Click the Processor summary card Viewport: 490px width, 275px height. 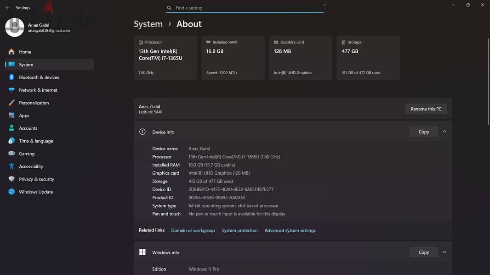(x=165, y=58)
